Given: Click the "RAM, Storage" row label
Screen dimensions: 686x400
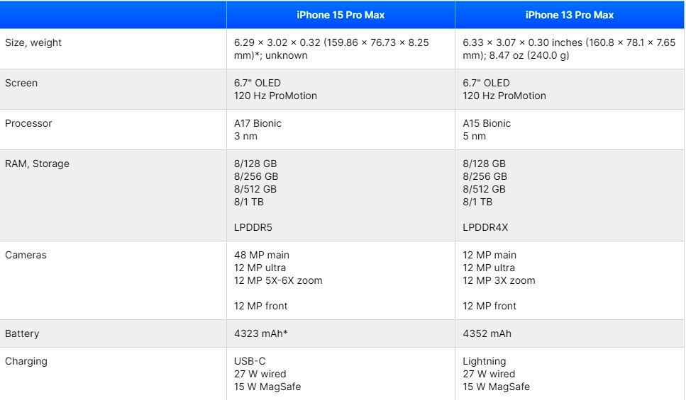Looking at the screenshot, I should 38,164.
